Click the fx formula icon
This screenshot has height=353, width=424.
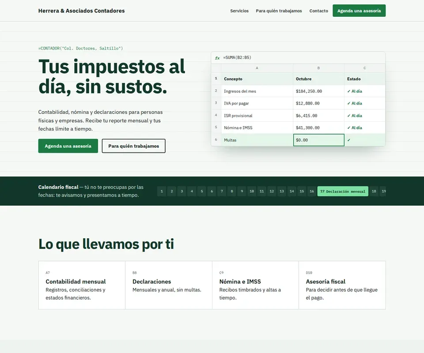pos(217,58)
